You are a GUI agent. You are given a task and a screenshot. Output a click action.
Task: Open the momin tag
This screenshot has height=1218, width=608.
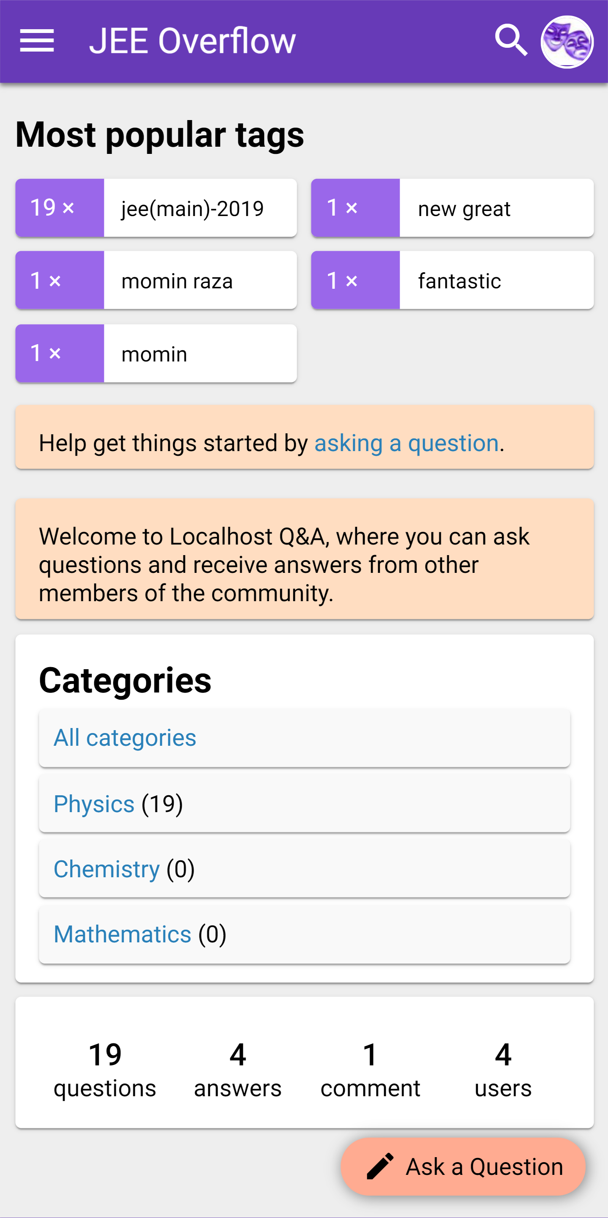tap(154, 354)
